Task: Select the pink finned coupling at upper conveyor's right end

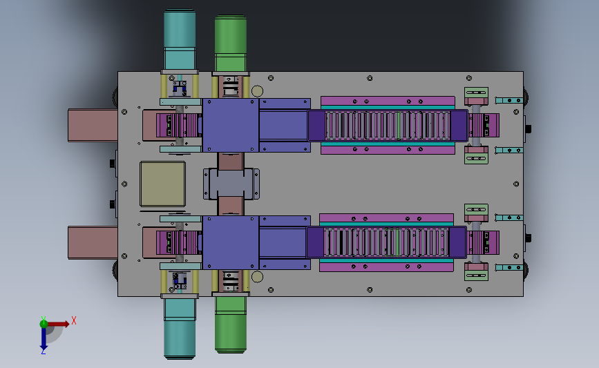Action: [x=484, y=125]
